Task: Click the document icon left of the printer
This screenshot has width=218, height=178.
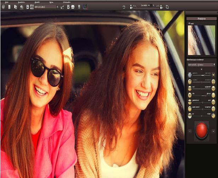Action: [68, 7]
